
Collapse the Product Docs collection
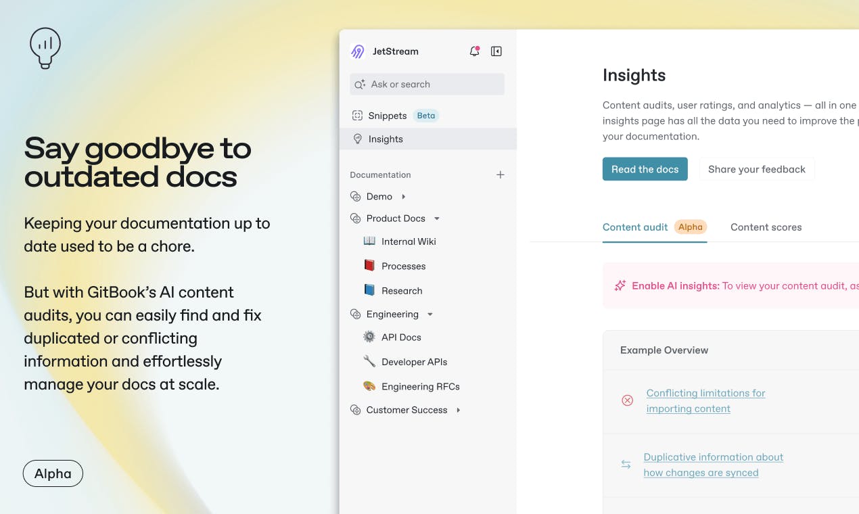tap(437, 218)
